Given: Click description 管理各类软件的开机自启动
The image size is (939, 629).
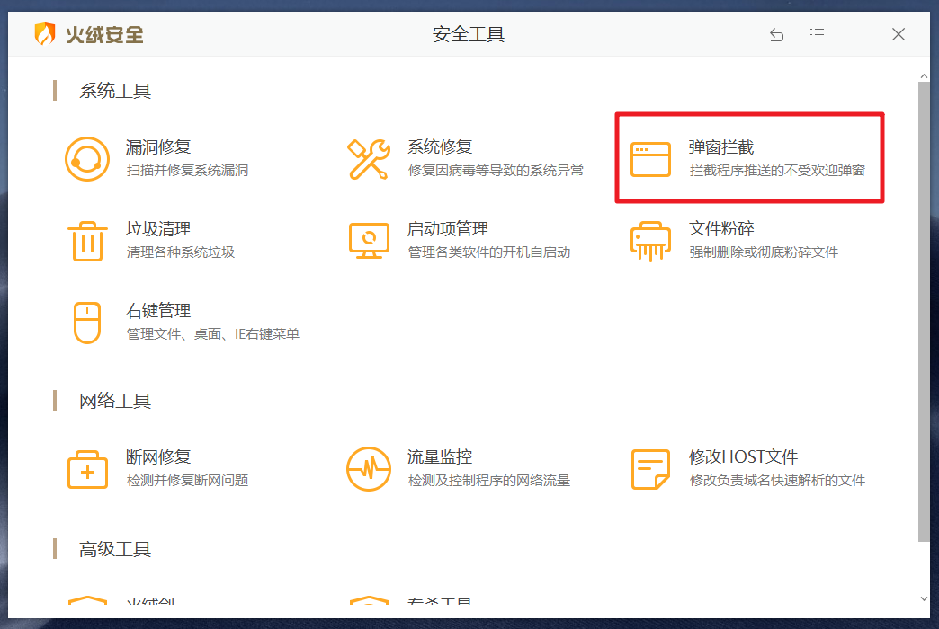Looking at the screenshot, I should click(x=489, y=252).
